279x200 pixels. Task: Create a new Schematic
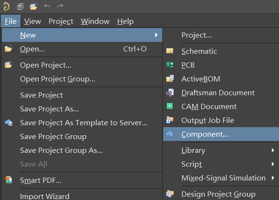(221, 51)
